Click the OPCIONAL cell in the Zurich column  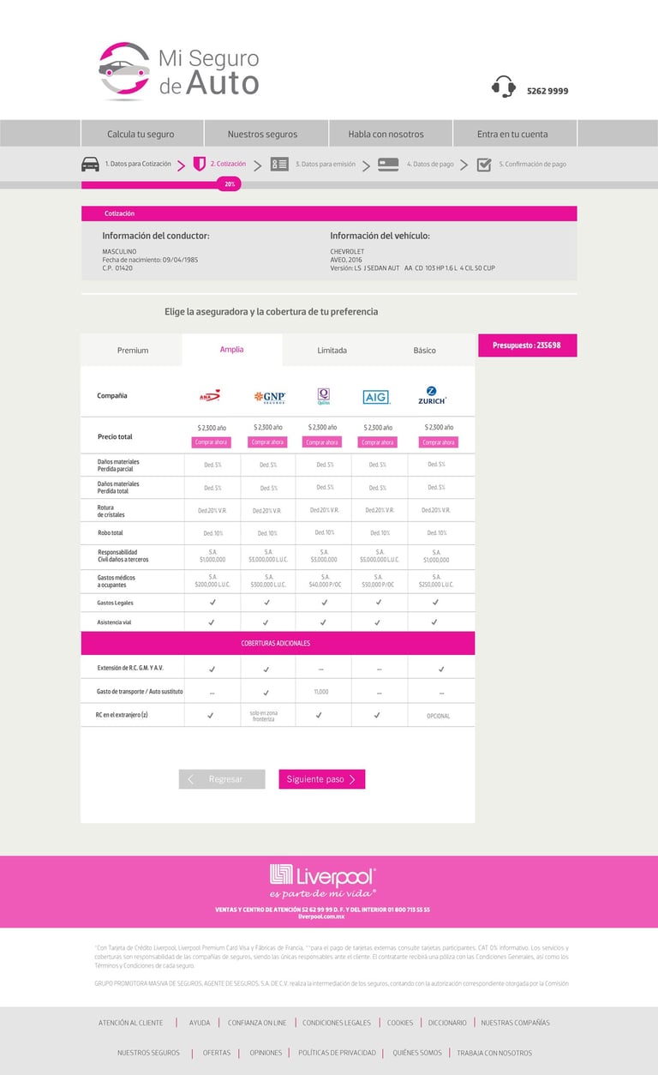coord(438,716)
